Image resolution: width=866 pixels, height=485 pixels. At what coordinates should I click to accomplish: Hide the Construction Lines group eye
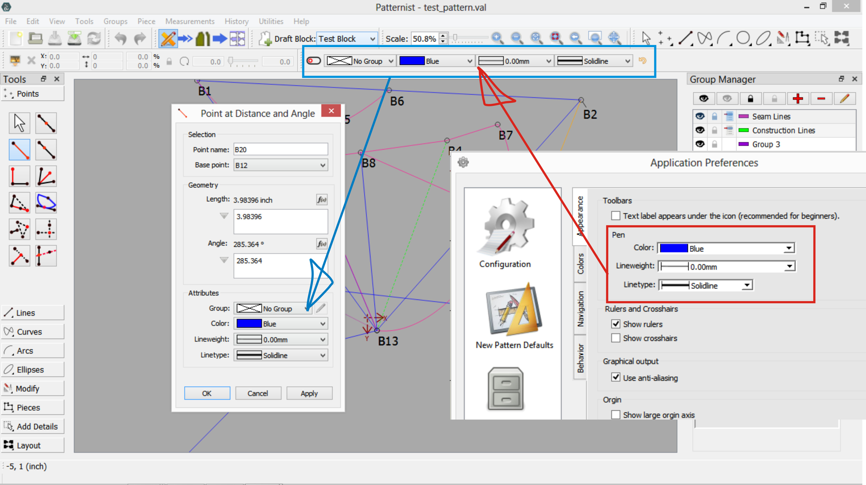pos(700,130)
